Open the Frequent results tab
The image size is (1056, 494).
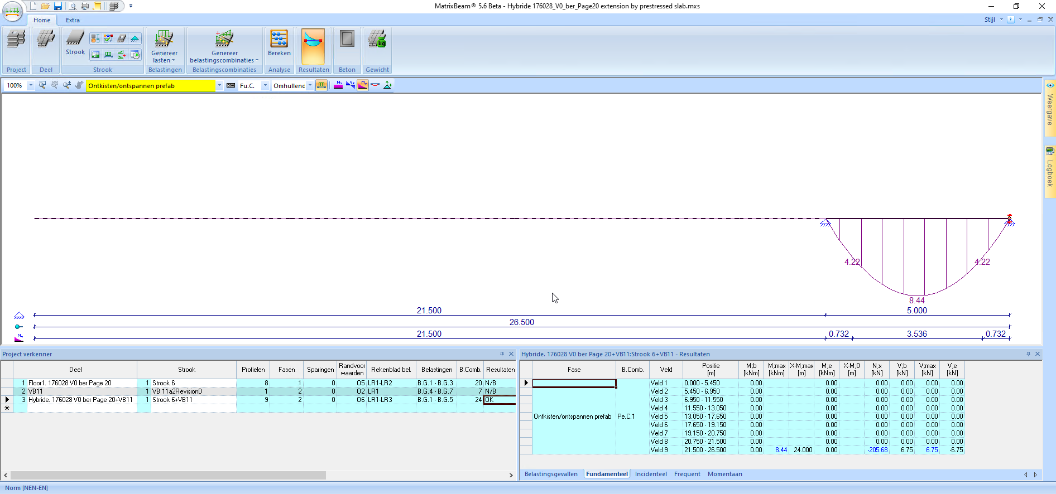687,474
